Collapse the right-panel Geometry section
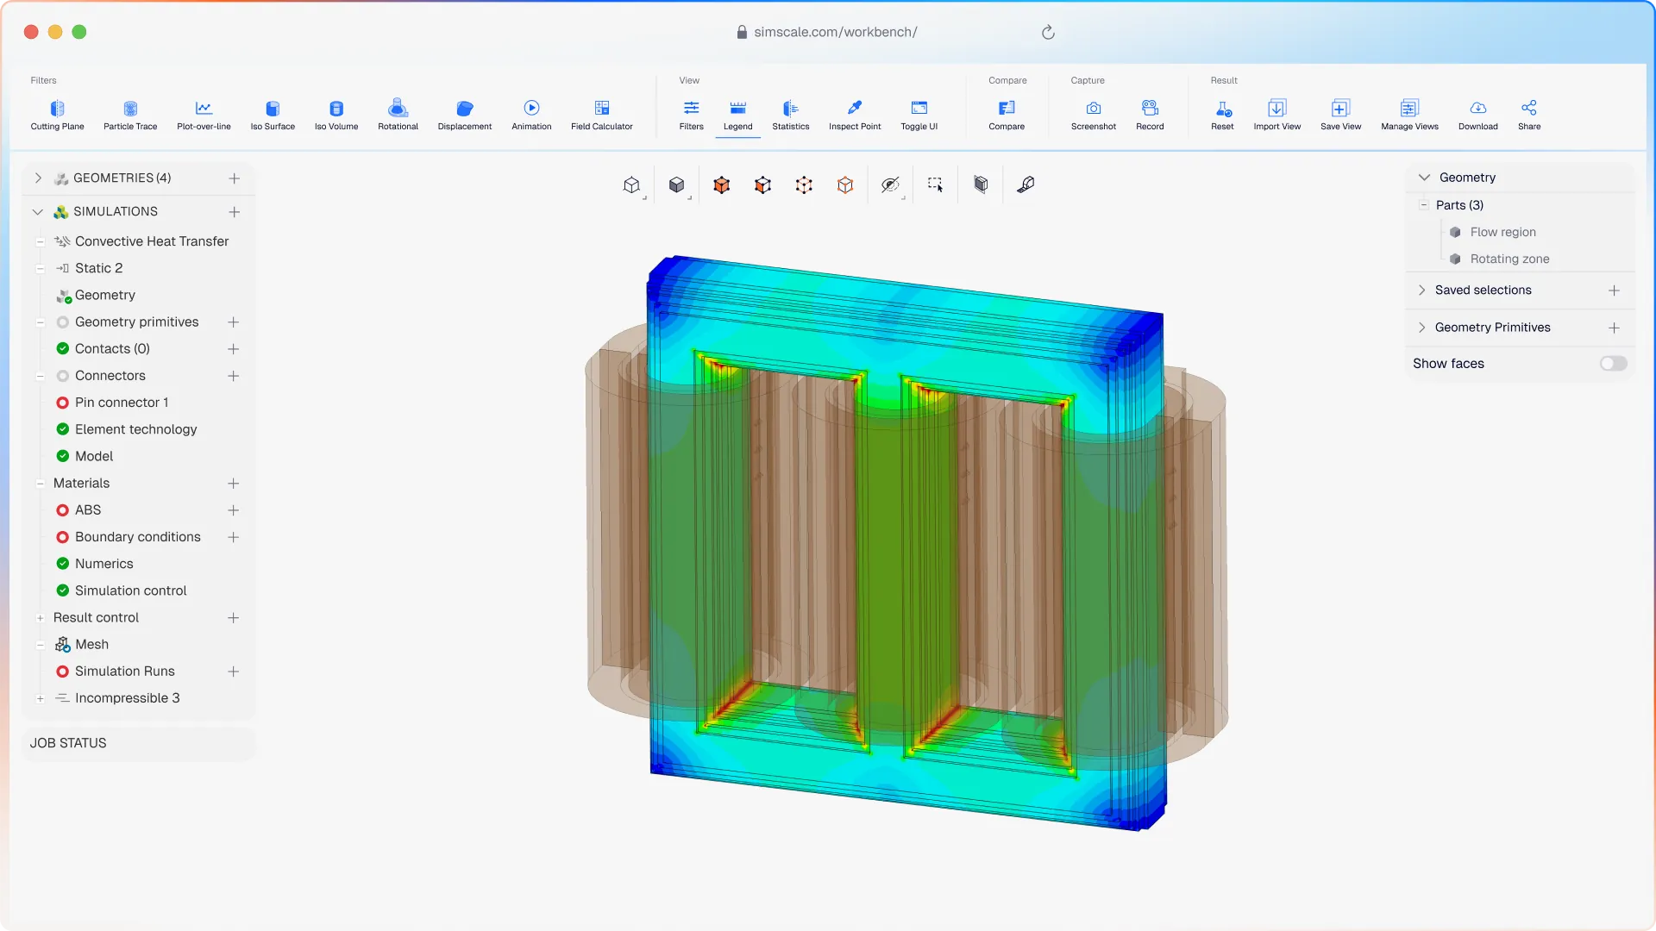 1424,178
